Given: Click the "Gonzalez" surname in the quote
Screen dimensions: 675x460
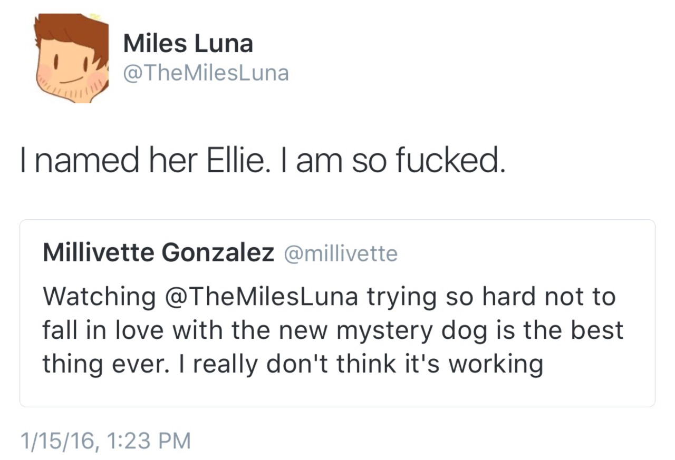Looking at the screenshot, I should click(x=217, y=253).
